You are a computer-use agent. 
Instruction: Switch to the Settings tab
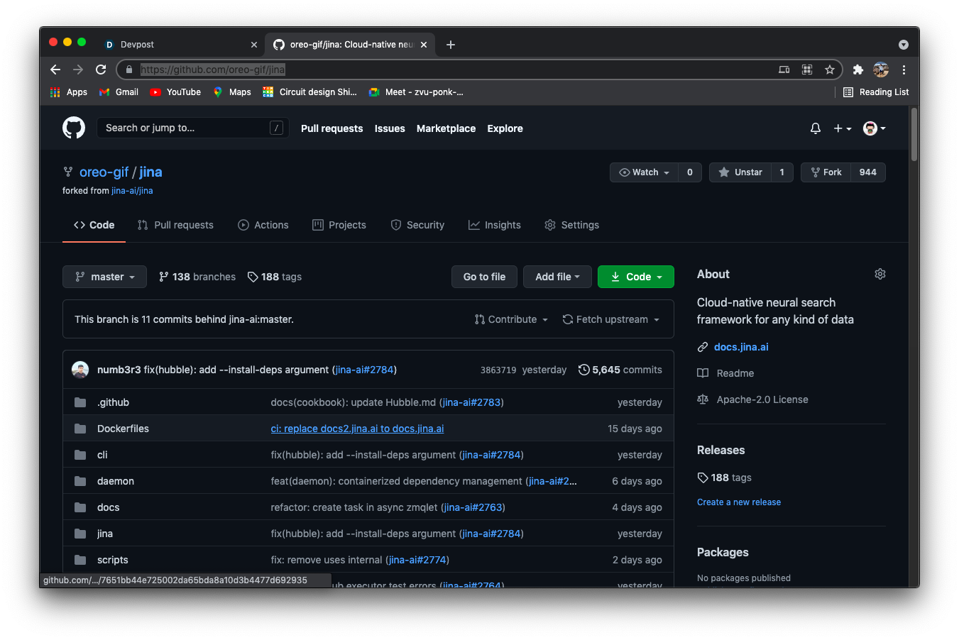point(571,225)
